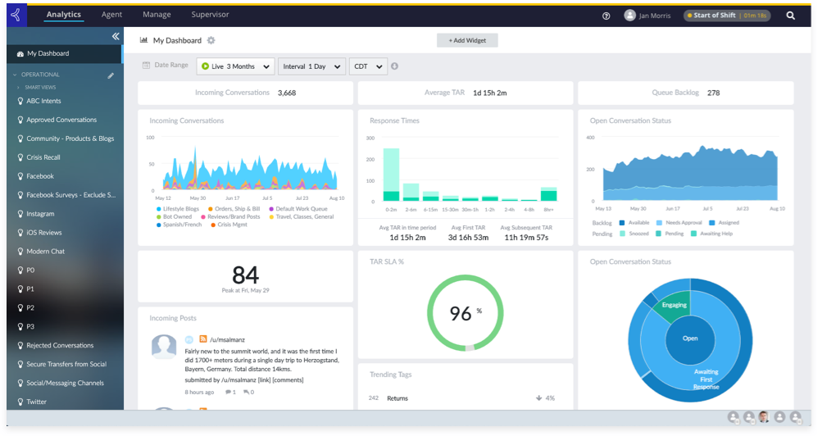Screen dimensions: 818x436
Task: Click the pencil edit icon beside Operational
Action: pos(111,75)
